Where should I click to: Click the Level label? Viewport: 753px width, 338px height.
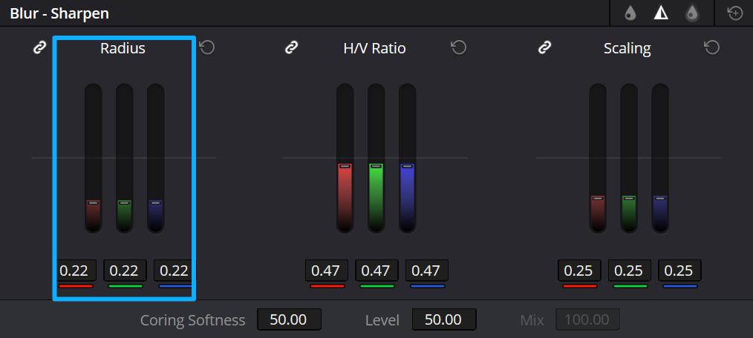382,319
